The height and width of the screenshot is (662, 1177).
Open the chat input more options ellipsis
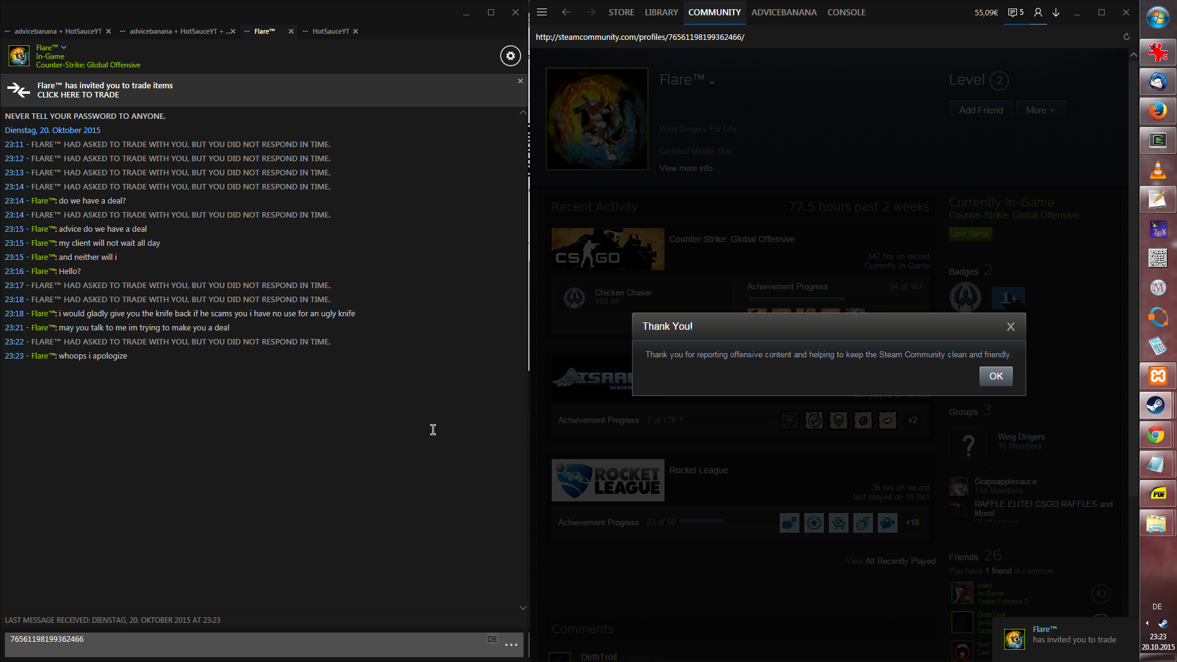pyautogui.click(x=511, y=645)
